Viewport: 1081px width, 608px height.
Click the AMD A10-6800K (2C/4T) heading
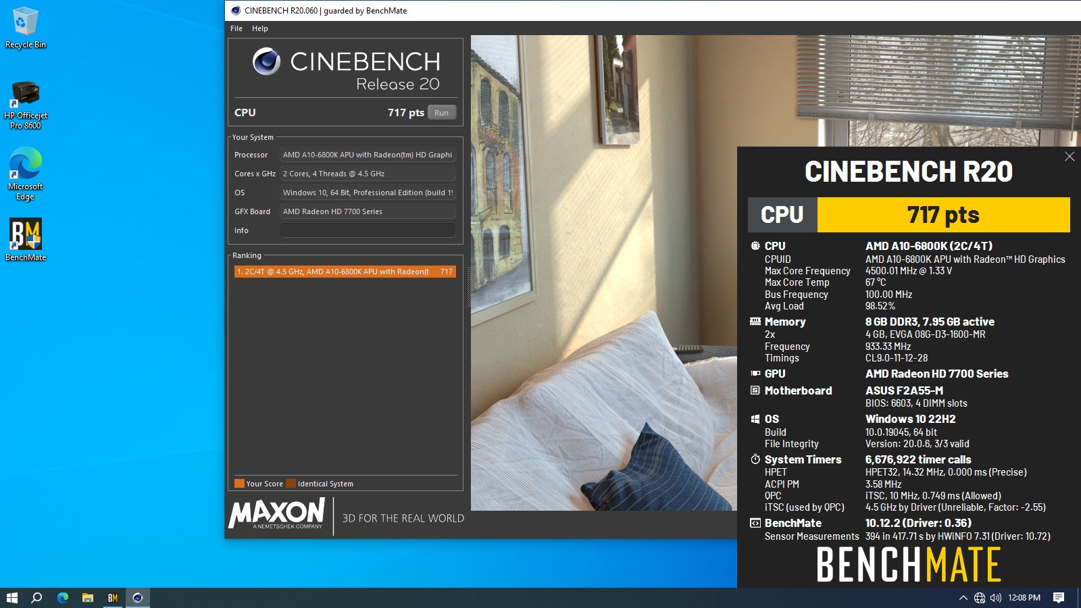(929, 246)
